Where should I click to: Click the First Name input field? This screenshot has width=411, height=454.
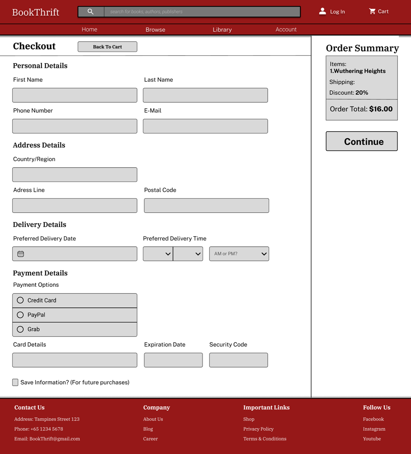[75, 95]
